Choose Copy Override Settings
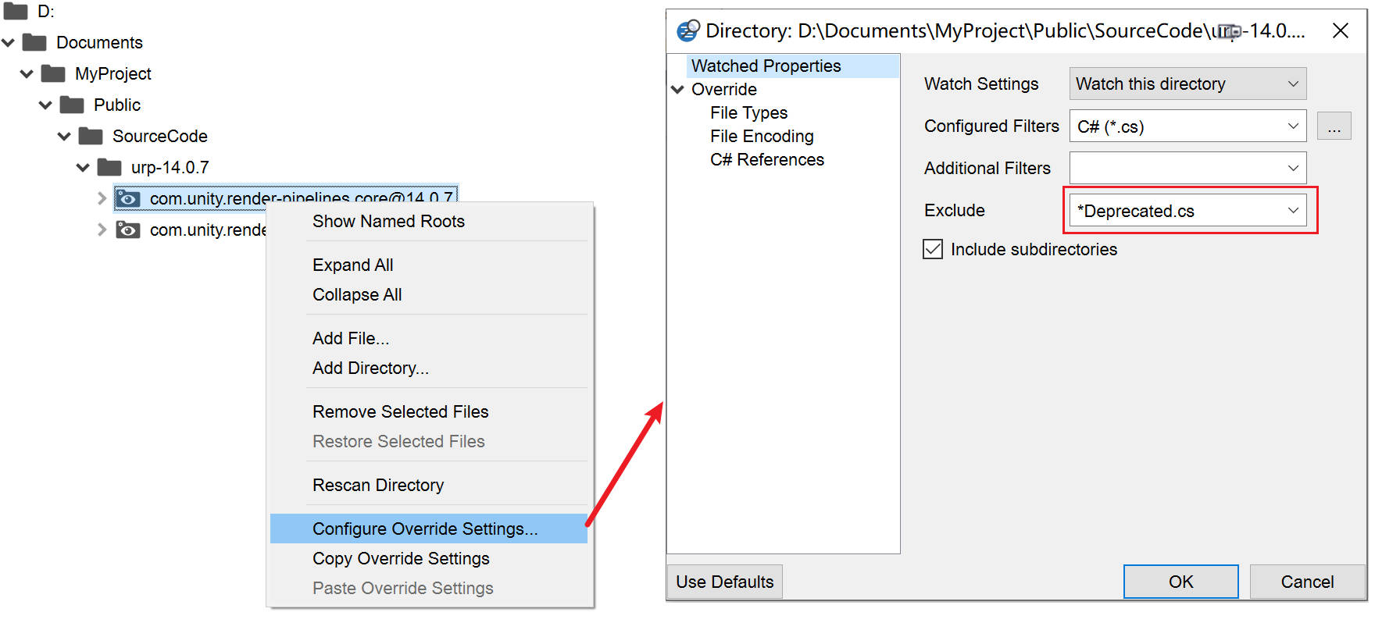Screen dimensions: 1375x630 pos(429,559)
